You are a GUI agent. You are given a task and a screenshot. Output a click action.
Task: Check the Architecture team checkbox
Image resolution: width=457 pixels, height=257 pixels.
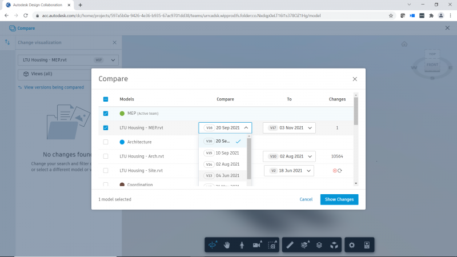[x=106, y=142]
